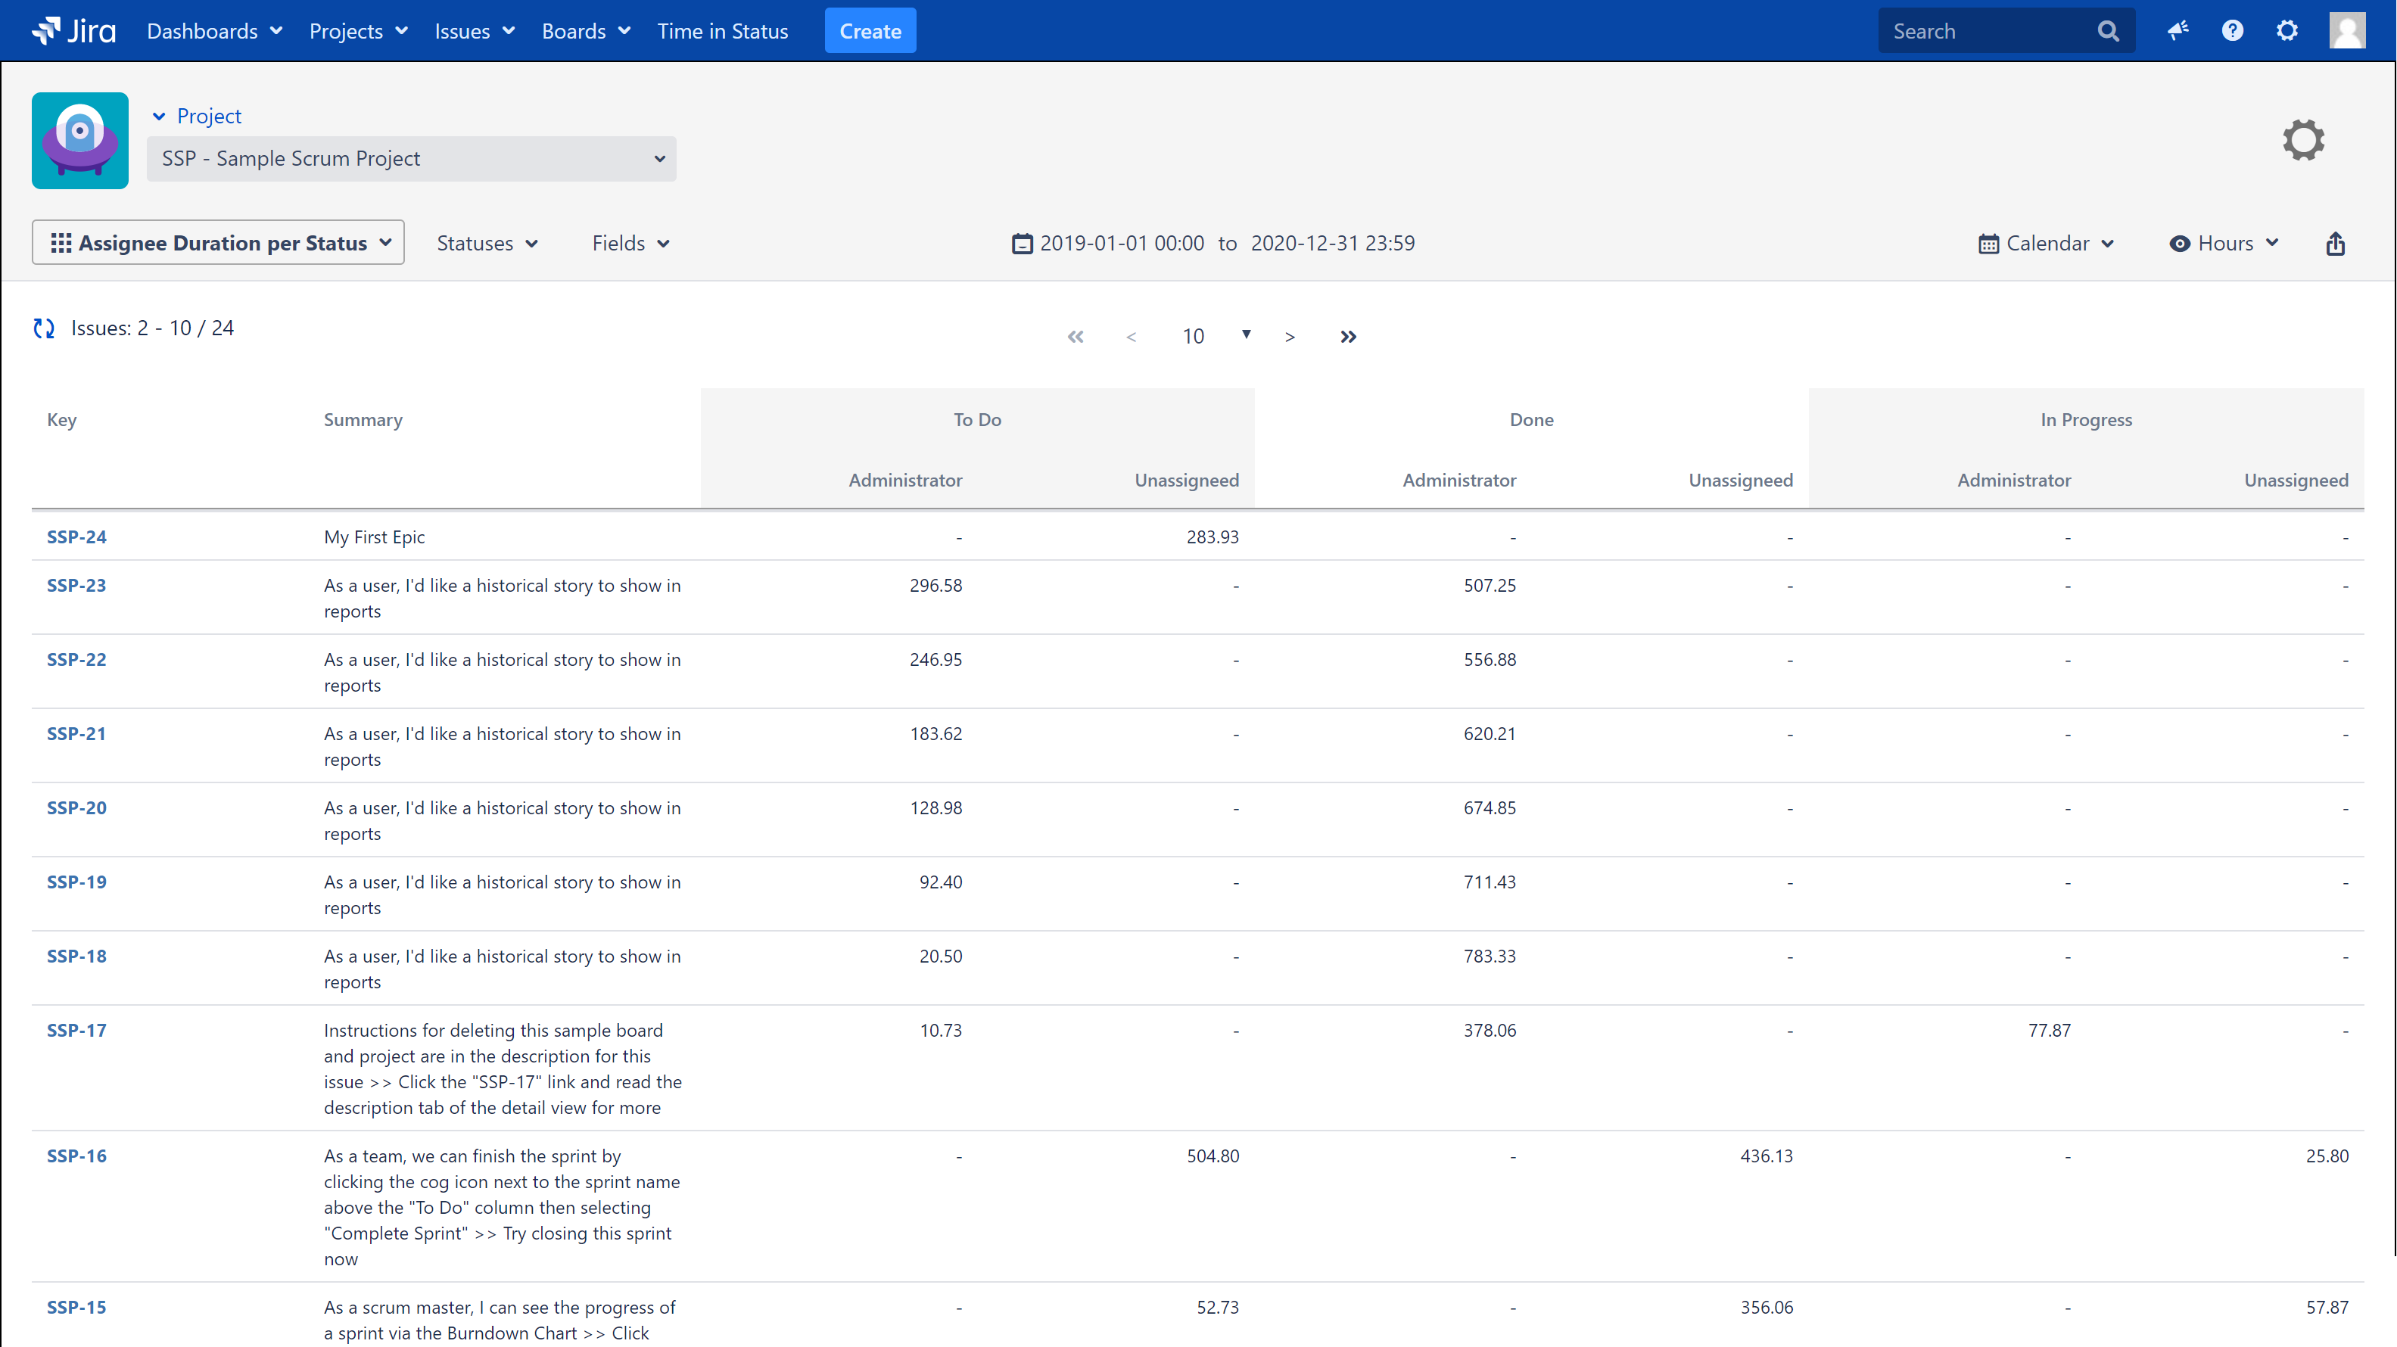This screenshot has height=1347, width=2397.
Task: Open Time in Status menu item
Action: click(x=722, y=31)
